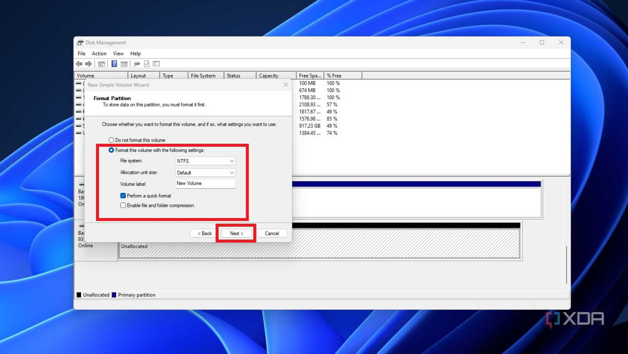Viewport: 628px width, 354px height.
Task: Click the Disk Management title bar icon
Action: 80,43
